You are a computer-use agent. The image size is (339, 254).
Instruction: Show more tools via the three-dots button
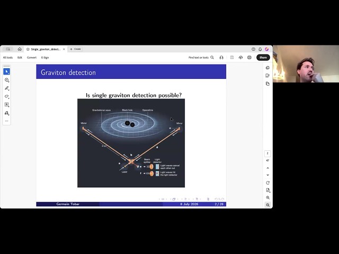[6, 121]
